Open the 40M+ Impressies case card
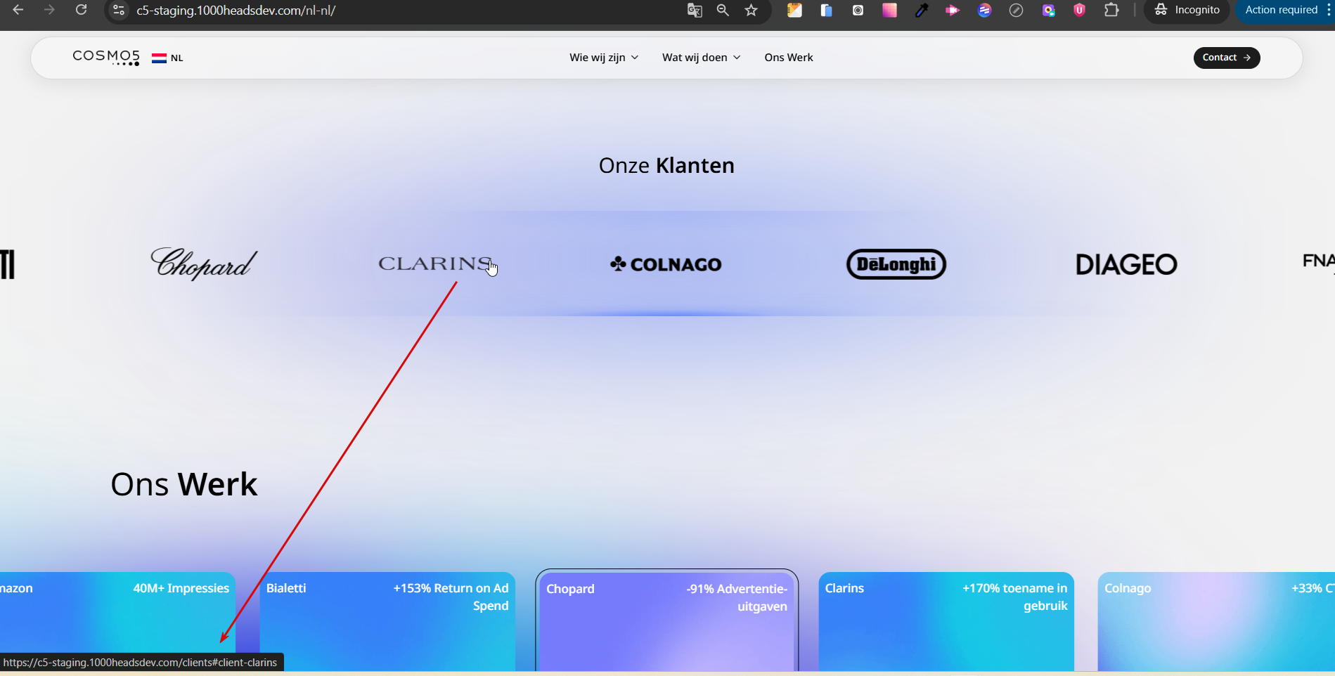The height and width of the screenshot is (676, 1335). click(x=117, y=621)
